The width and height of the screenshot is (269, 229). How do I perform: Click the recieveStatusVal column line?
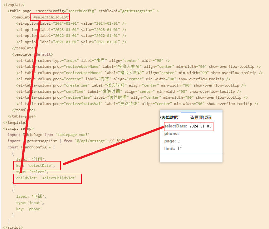pos(137,104)
